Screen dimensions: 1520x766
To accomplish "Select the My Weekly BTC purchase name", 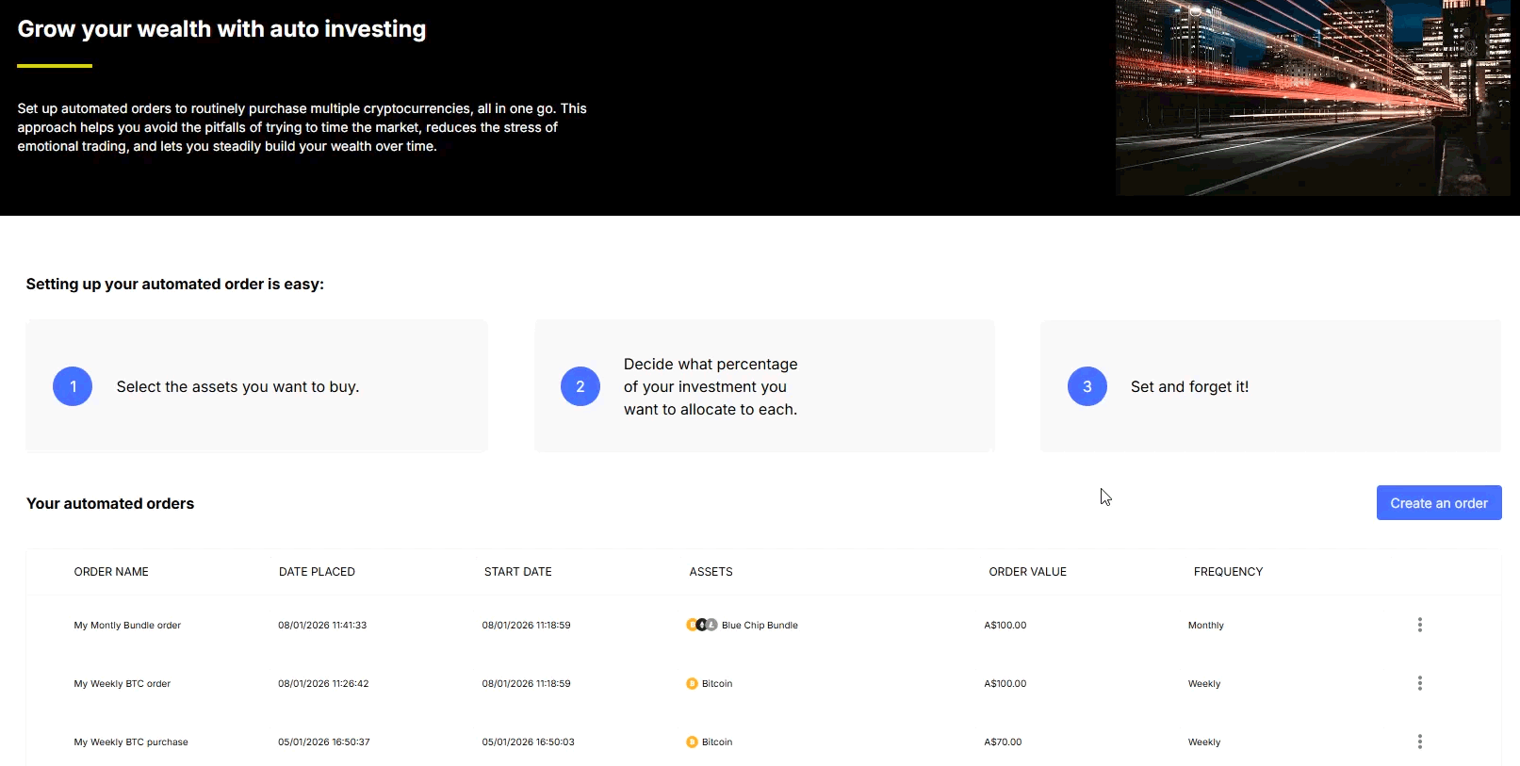I will click(131, 742).
